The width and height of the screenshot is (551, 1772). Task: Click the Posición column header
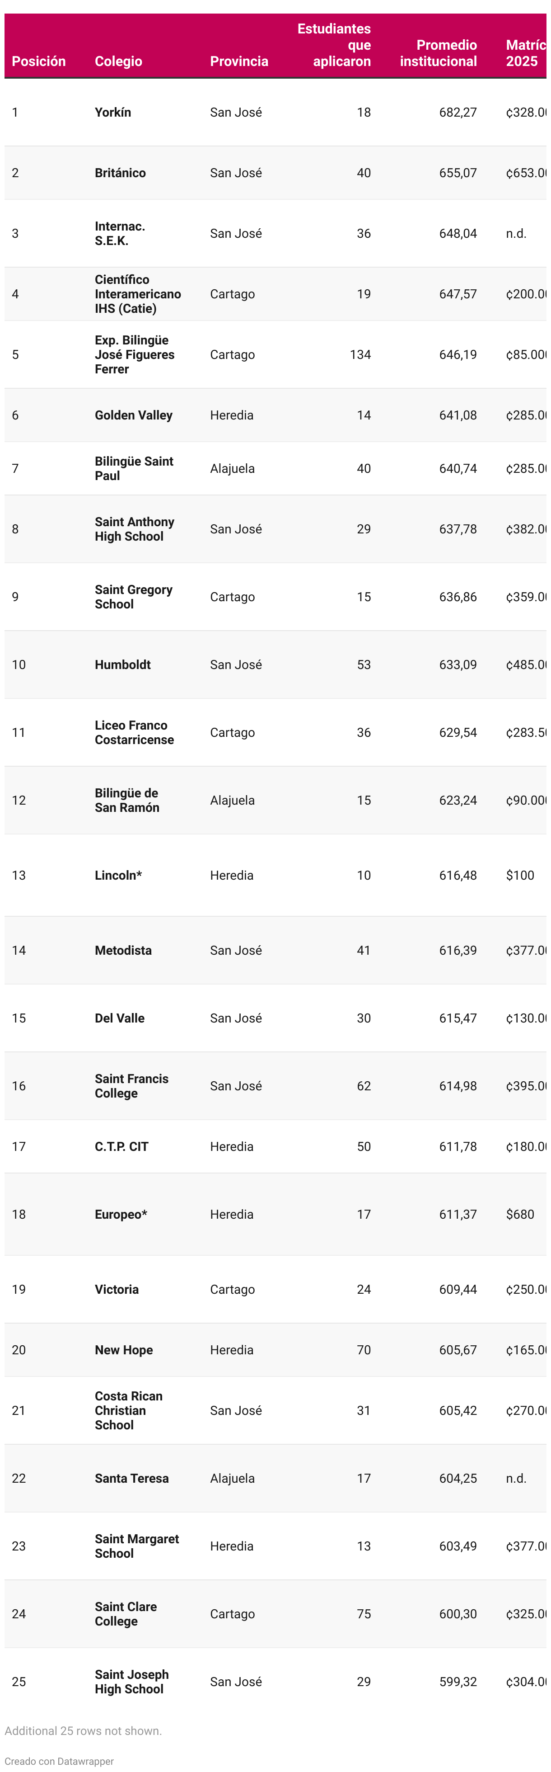38,61
